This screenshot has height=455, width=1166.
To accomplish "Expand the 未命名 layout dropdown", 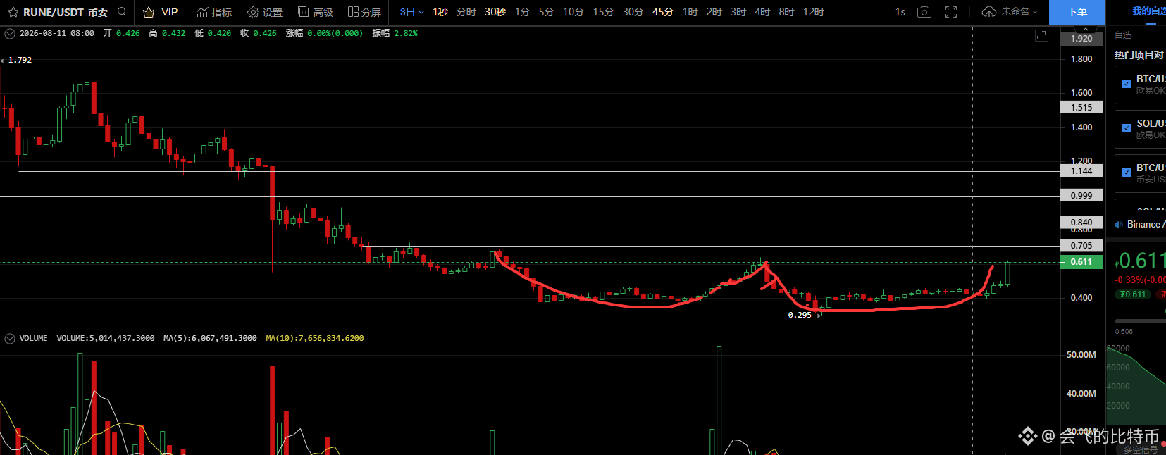I will pos(1019,12).
